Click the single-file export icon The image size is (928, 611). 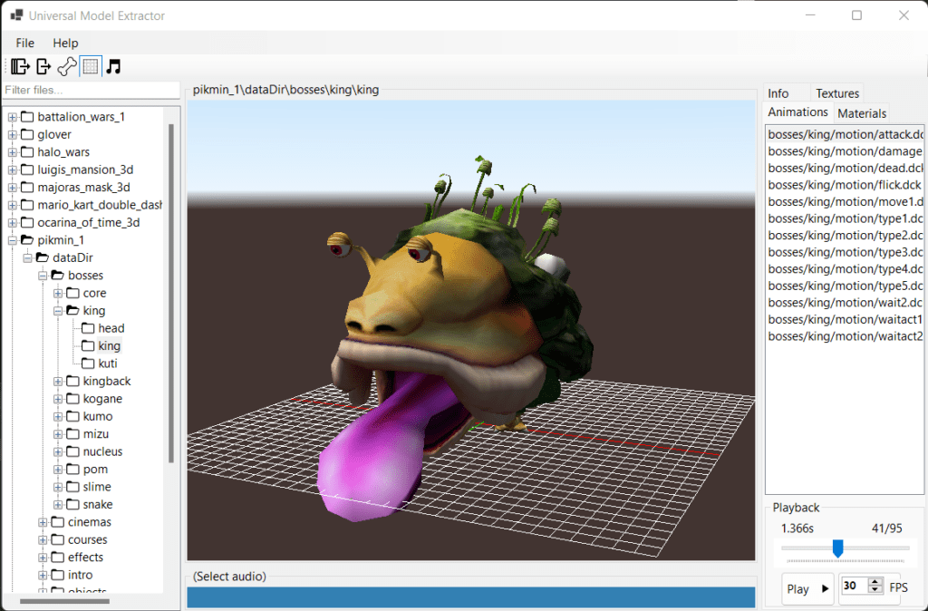[x=42, y=65]
